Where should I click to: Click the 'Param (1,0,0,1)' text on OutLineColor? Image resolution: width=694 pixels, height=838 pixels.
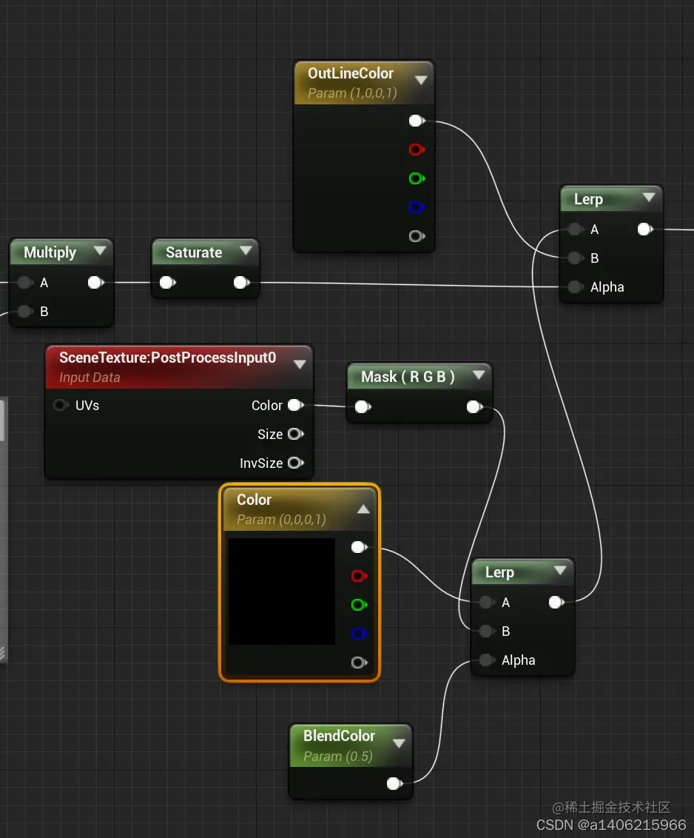353,93
